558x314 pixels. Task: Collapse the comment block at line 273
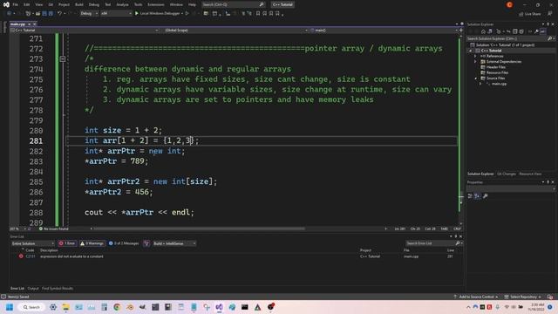point(63,58)
